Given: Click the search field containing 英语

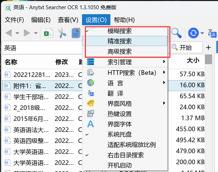Looking at the screenshot, I should click(42, 48).
